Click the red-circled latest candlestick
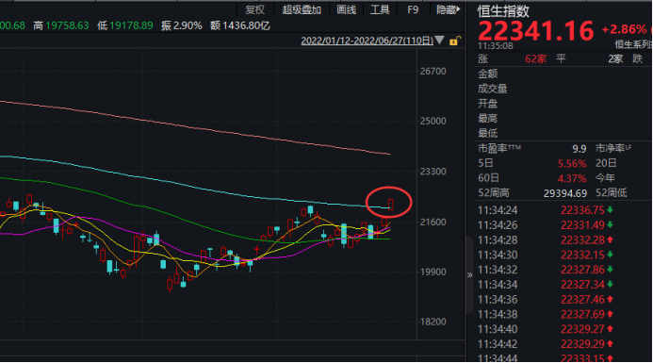The width and height of the screenshot is (653, 363). [391, 205]
